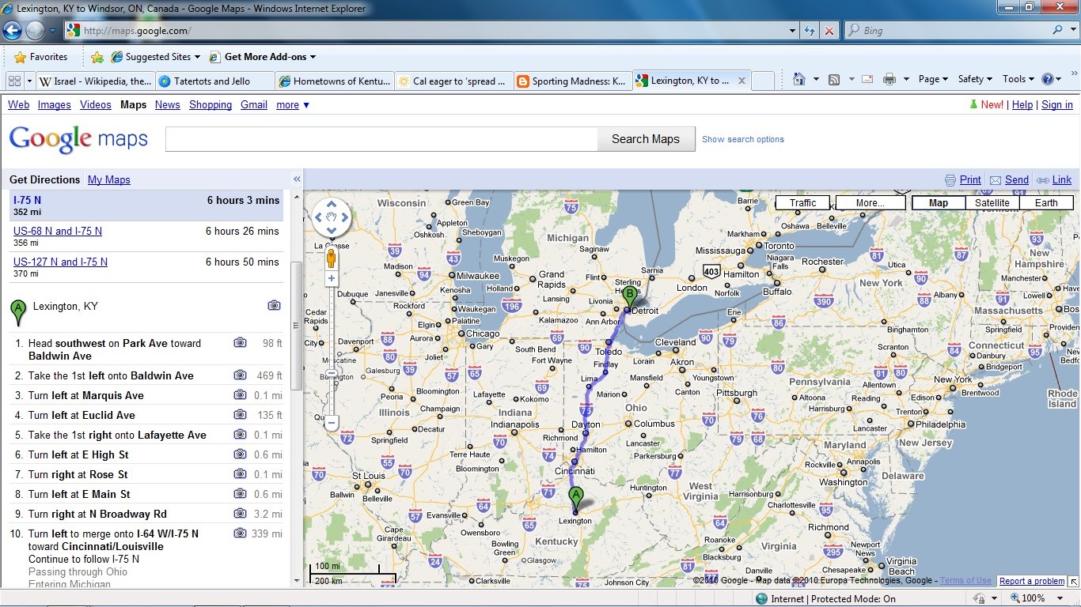Pan the map down with arrow control
This screenshot has height=607, width=1081.
pyautogui.click(x=332, y=230)
